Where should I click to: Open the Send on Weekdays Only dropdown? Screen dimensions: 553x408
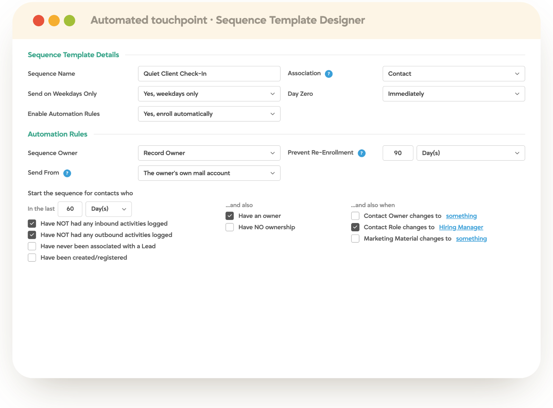pyautogui.click(x=209, y=94)
